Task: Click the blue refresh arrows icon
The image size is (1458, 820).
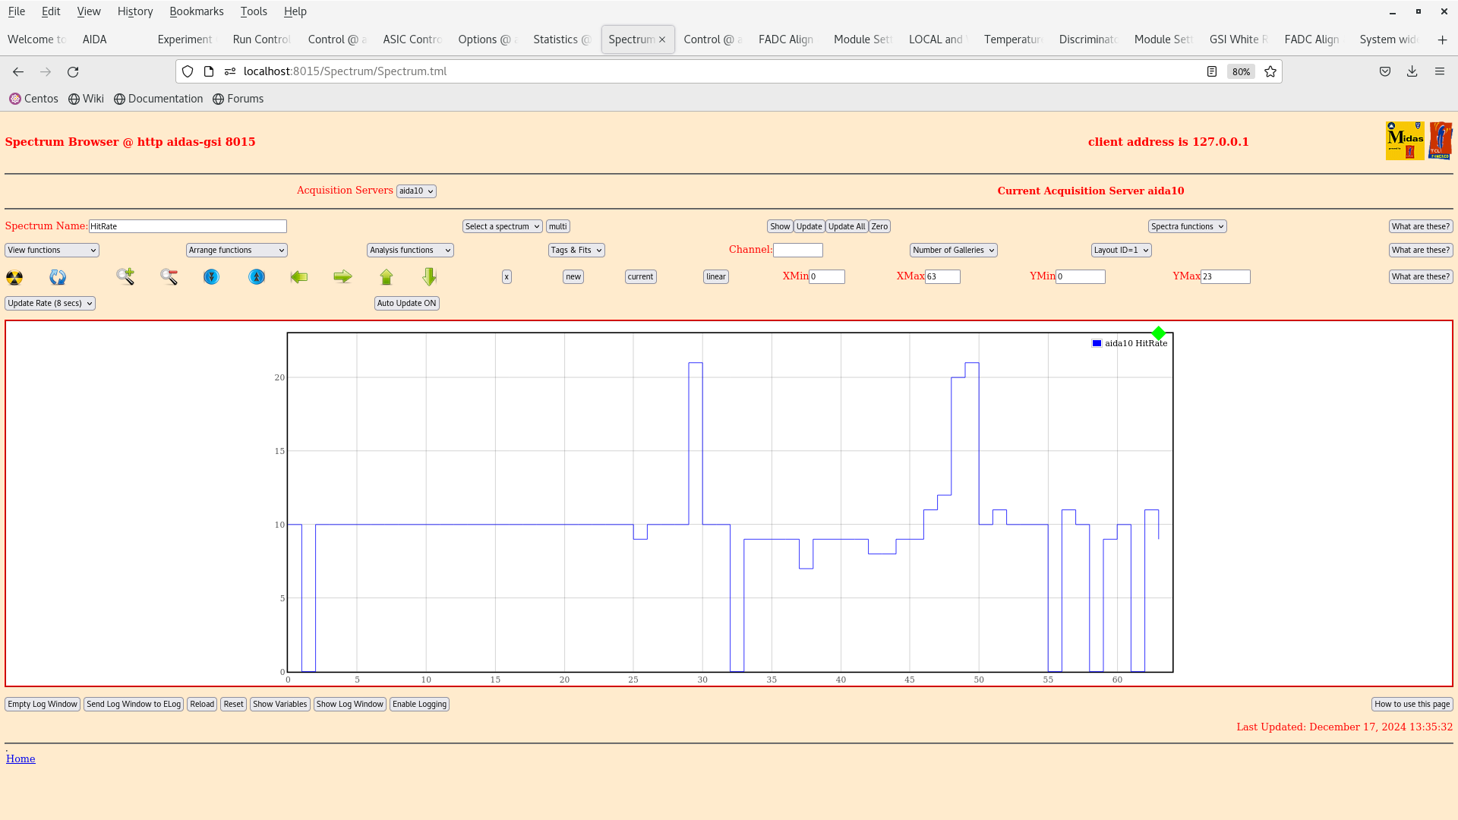Action: [57, 276]
